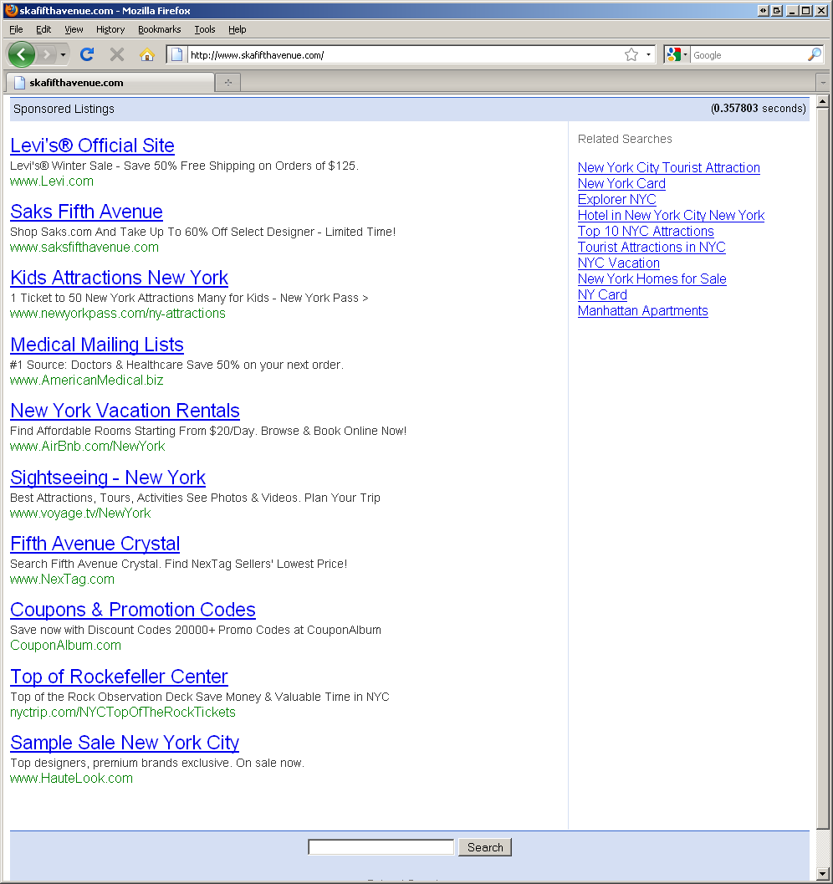The width and height of the screenshot is (833, 884).
Task: Open New York Card related search
Action: [x=621, y=183]
